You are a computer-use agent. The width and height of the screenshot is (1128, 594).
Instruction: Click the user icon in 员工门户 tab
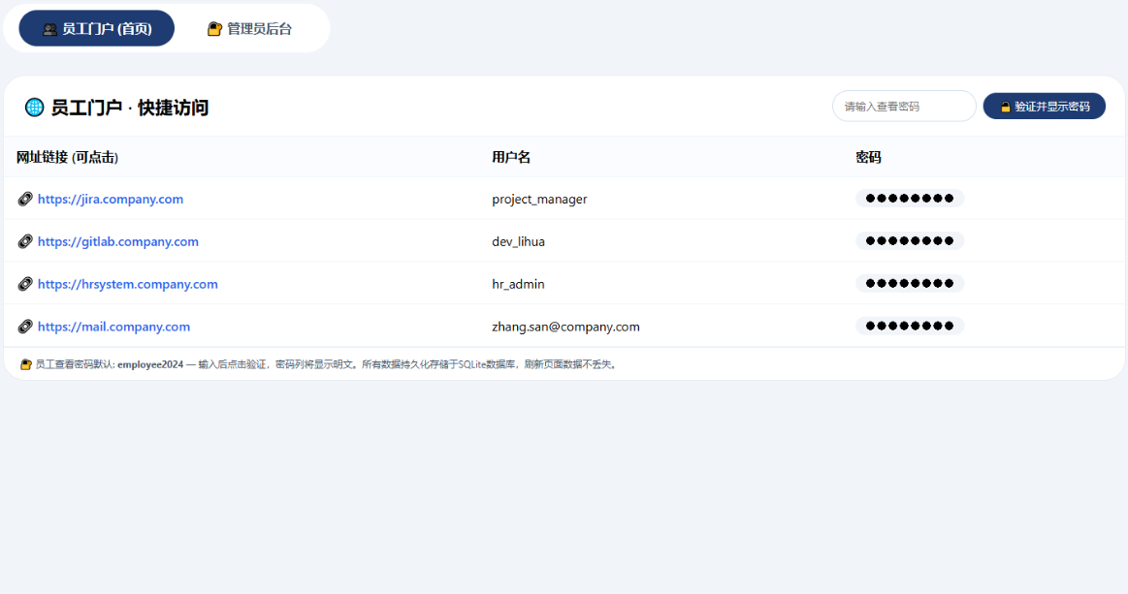pyautogui.click(x=50, y=29)
